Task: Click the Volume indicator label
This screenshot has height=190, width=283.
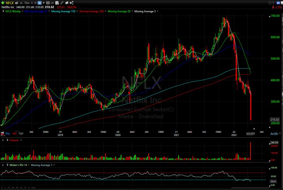Action: click(14, 140)
